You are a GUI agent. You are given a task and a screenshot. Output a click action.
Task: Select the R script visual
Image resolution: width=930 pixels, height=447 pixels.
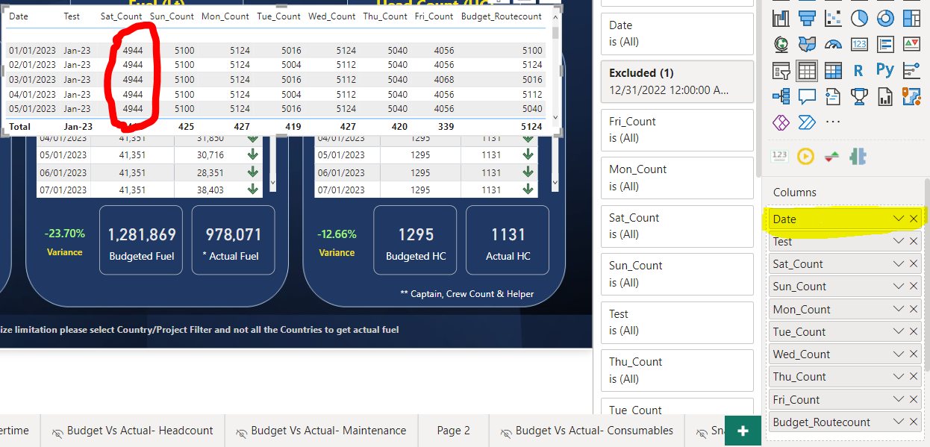859,70
